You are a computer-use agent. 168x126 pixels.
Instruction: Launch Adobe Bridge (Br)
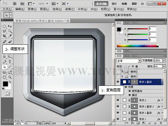point(15,4)
